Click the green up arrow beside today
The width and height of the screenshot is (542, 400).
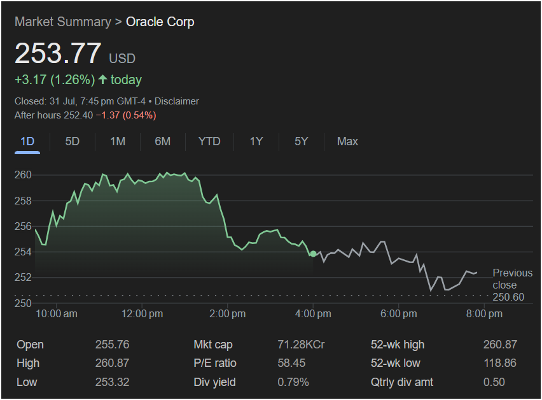tap(102, 80)
